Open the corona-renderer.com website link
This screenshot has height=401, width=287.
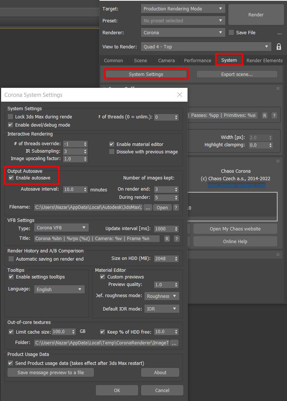236,185
